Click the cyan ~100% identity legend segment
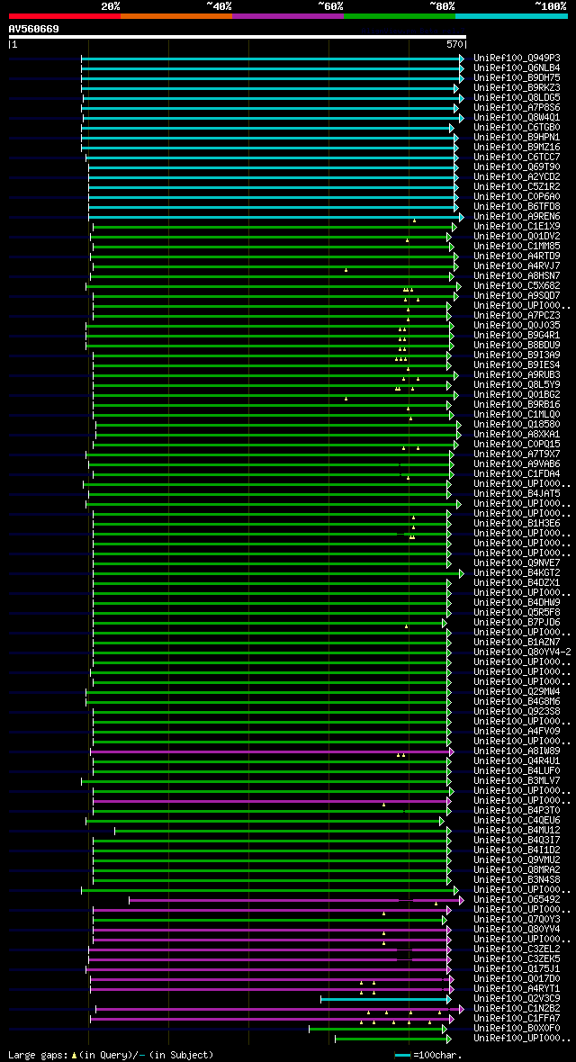The width and height of the screenshot is (576, 1062). coord(511,15)
